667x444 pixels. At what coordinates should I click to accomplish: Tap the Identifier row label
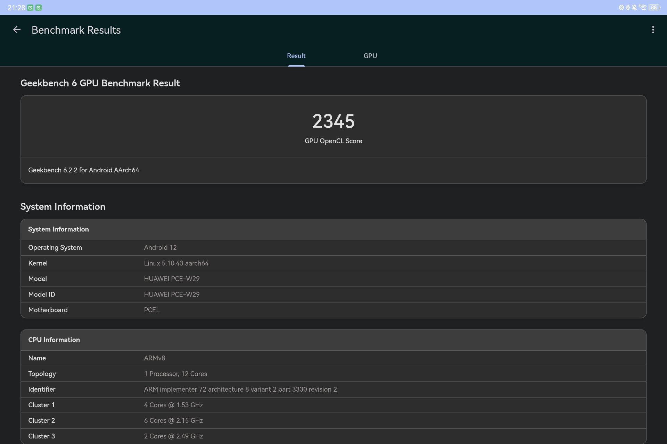point(42,390)
